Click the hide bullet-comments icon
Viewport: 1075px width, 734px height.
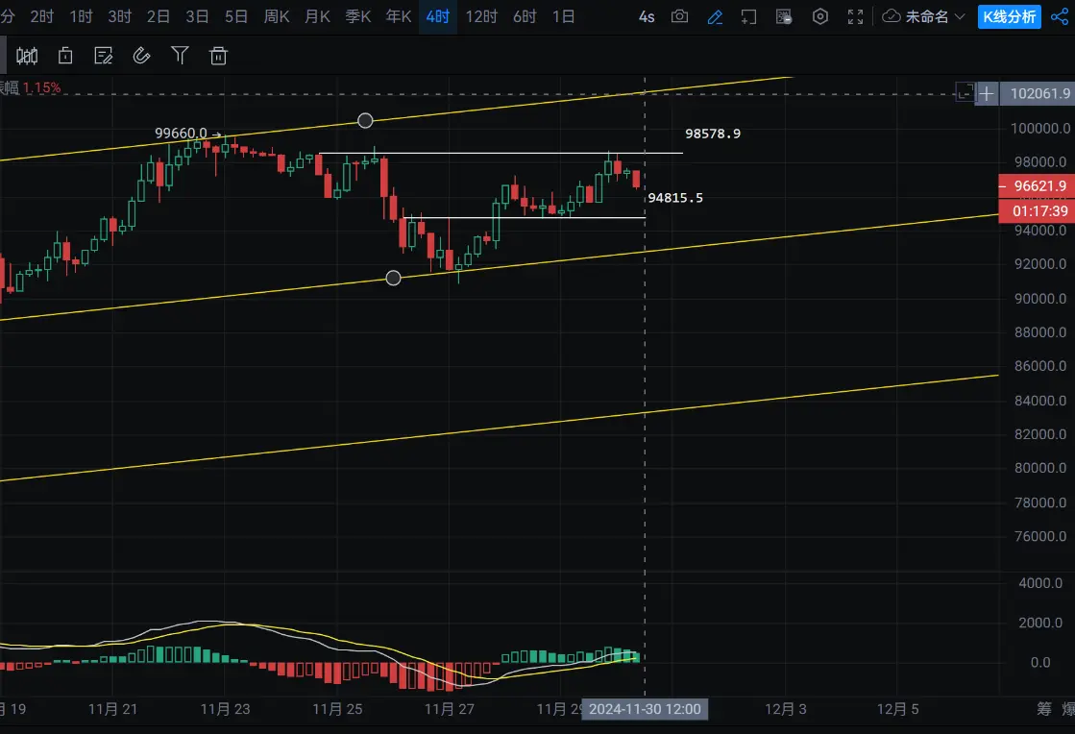pyautogui.click(x=784, y=16)
